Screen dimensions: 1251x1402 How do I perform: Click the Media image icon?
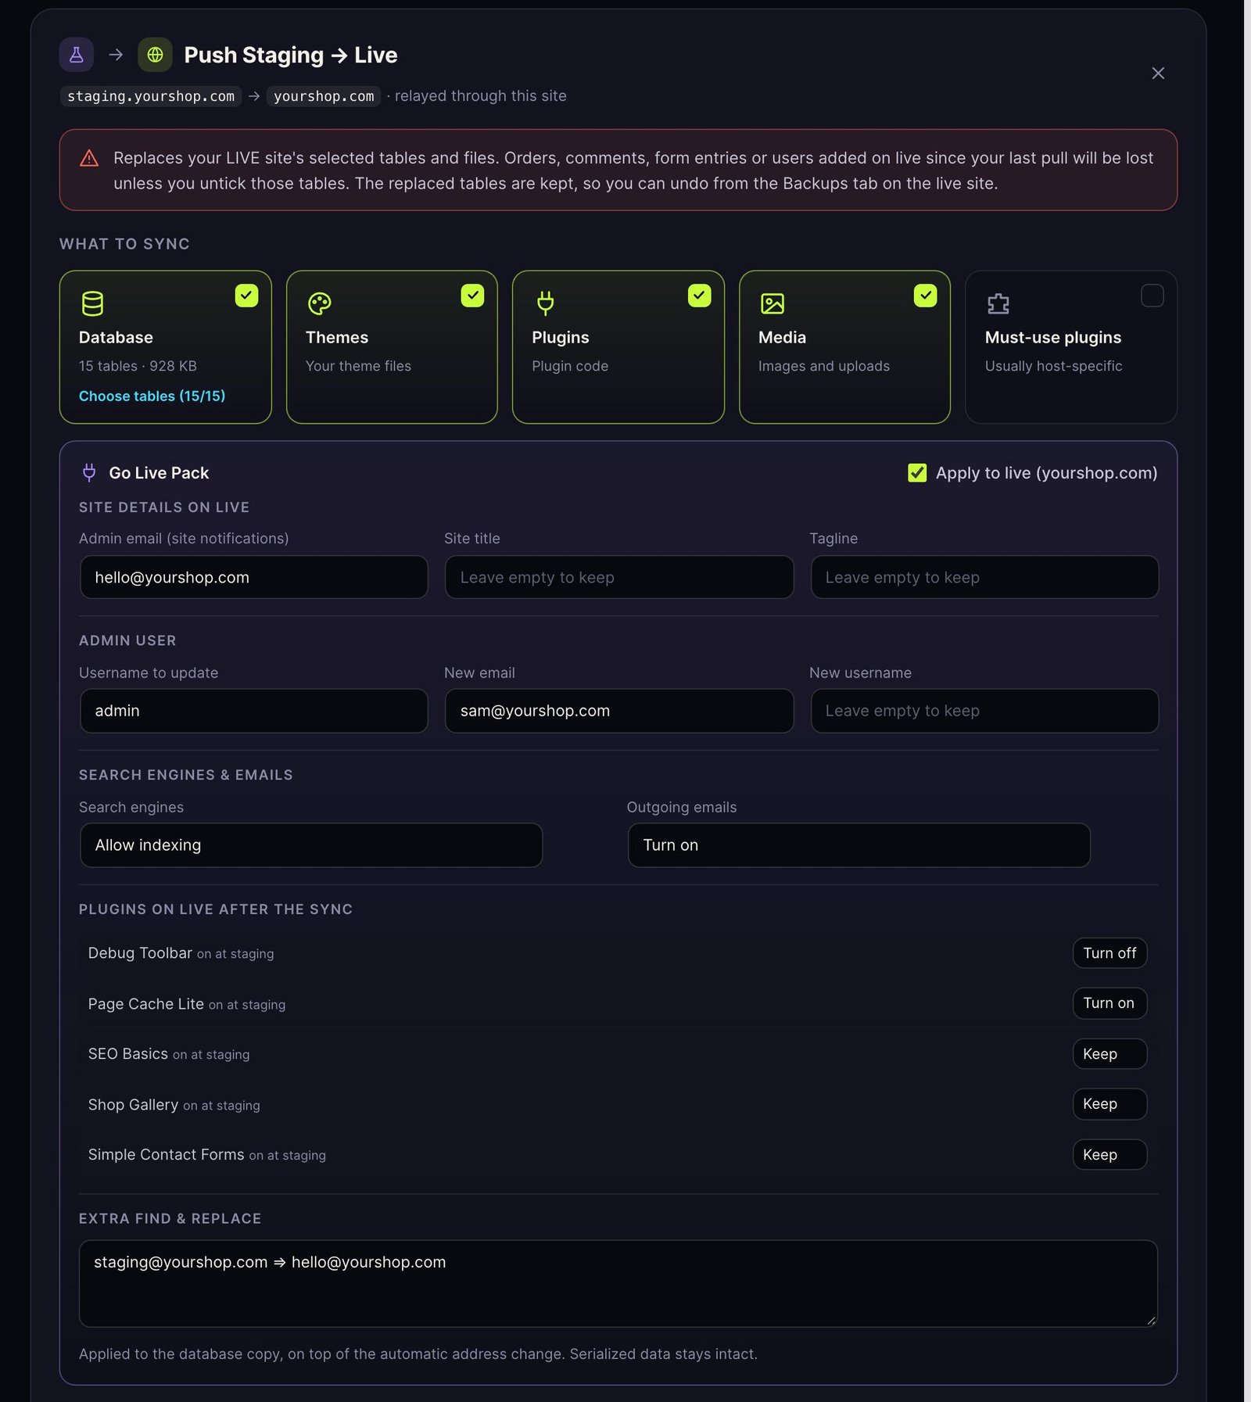(x=772, y=303)
